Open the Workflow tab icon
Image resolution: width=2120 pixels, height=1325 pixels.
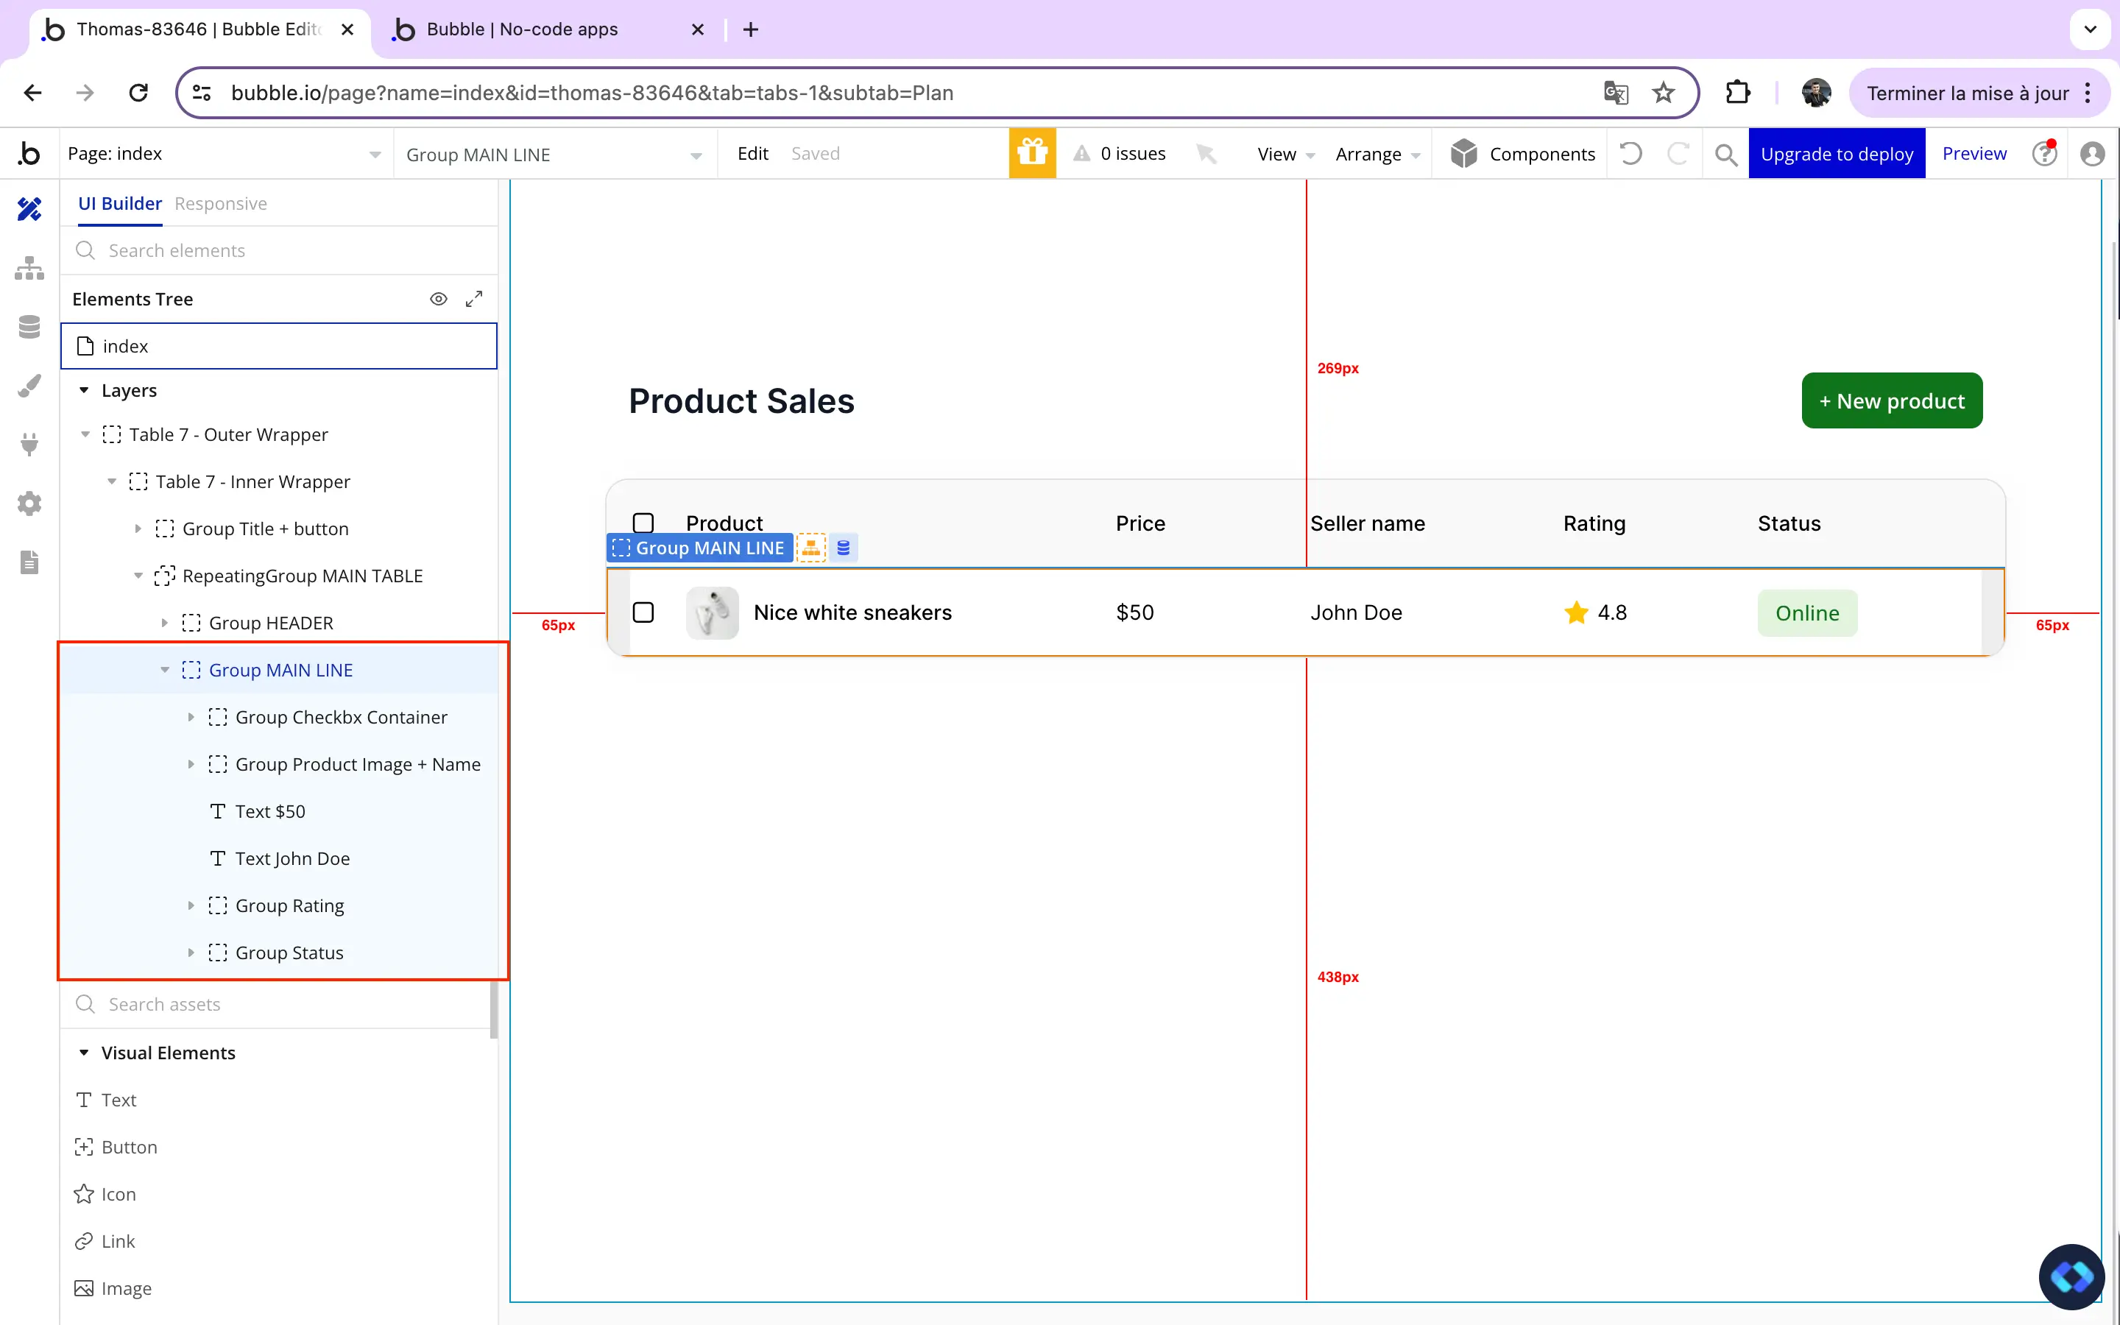click(29, 268)
